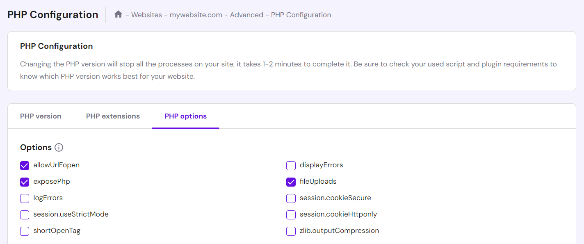
Task: Click the PHP Configuration page title
Action: coord(52,15)
